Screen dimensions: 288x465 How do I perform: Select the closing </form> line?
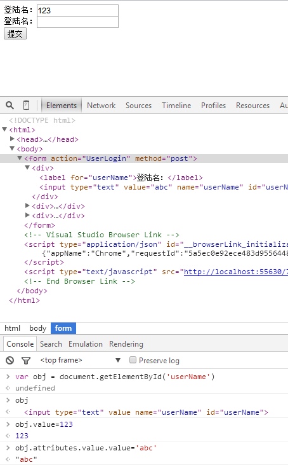pyautogui.click(x=39, y=225)
